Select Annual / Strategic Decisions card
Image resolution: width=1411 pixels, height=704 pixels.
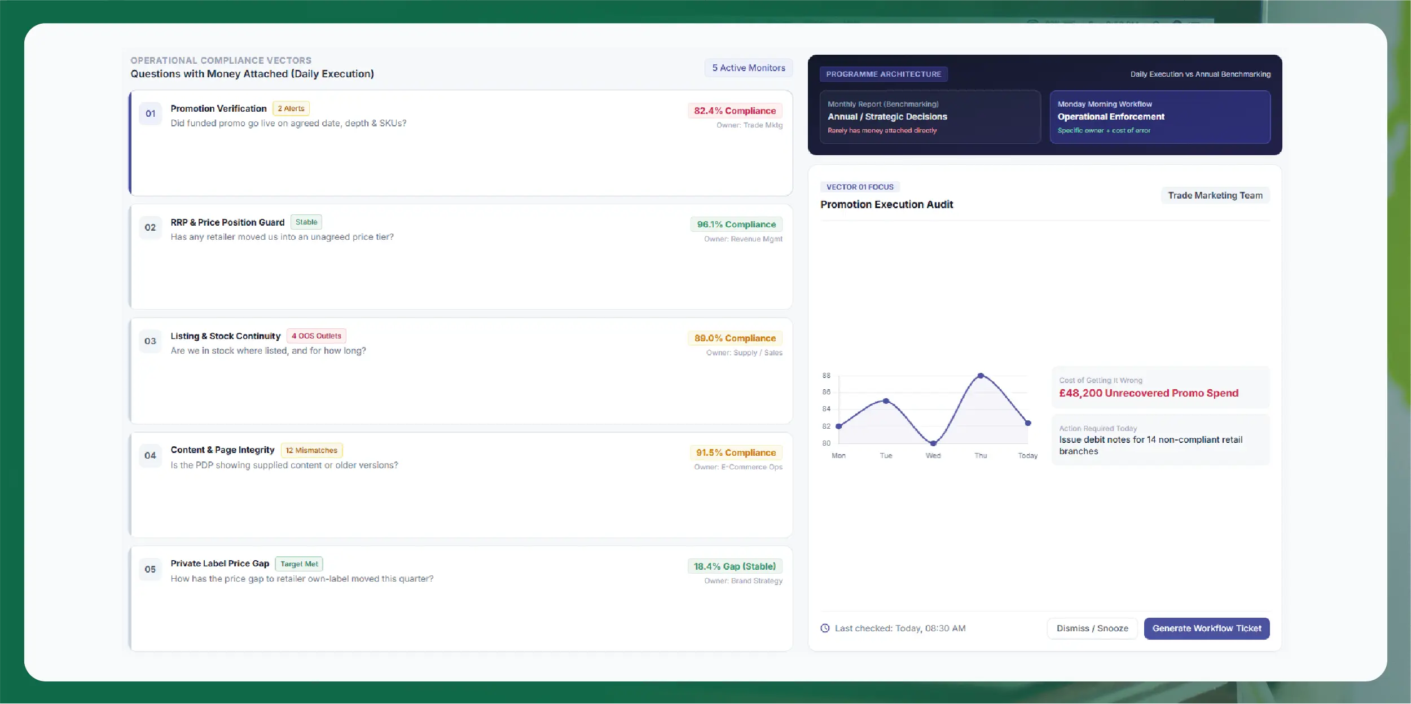coord(930,117)
